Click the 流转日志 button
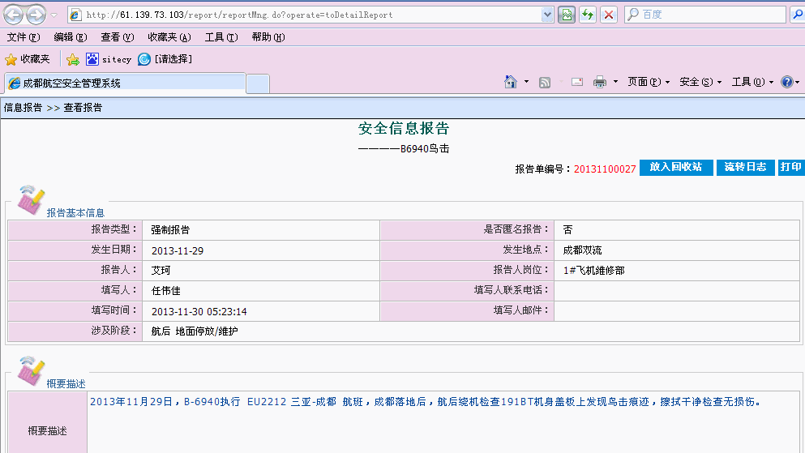Screen dimensions: 805x453 [x=746, y=167]
